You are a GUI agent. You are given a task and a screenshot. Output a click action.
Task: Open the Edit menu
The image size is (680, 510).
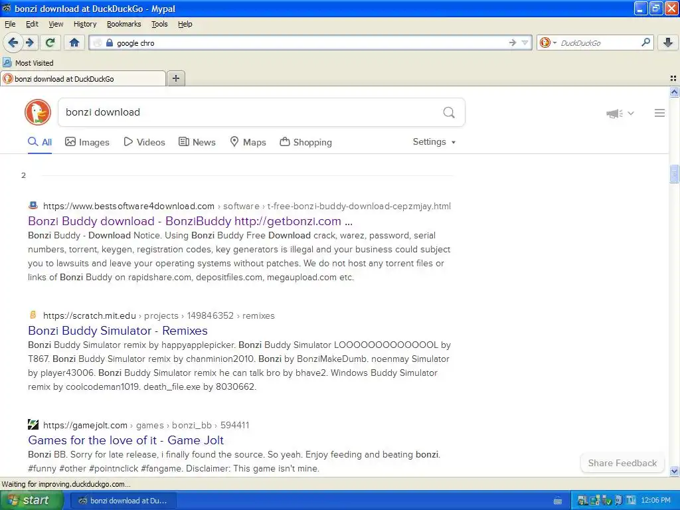(x=32, y=24)
